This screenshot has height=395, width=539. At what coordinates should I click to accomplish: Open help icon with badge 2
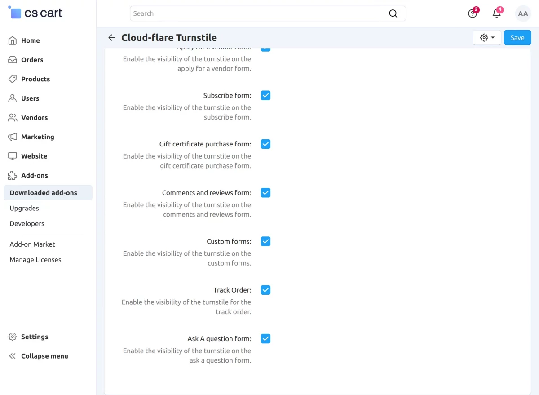tap(473, 13)
